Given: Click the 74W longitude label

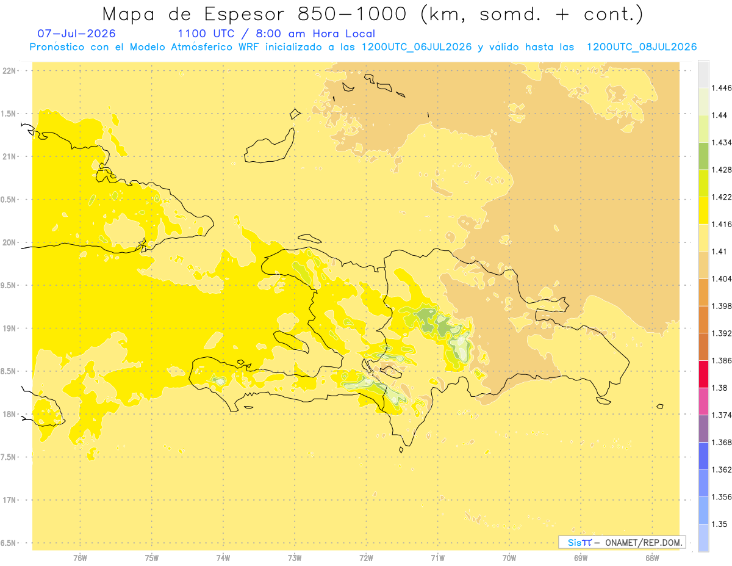Looking at the screenshot, I should point(223,557).
